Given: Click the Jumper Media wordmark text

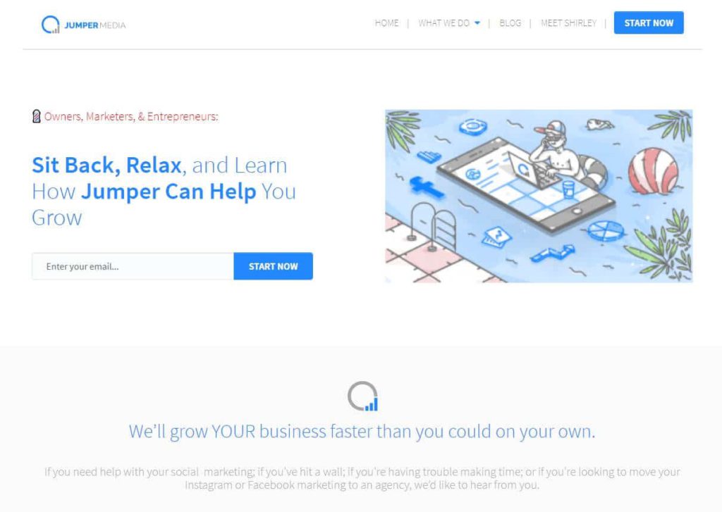Looking at the screenshot, I should point(95,25).
